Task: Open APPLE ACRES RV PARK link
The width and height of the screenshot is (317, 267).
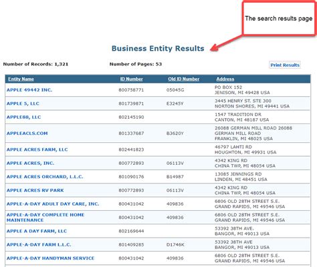Action: click(x=35, y=190)
